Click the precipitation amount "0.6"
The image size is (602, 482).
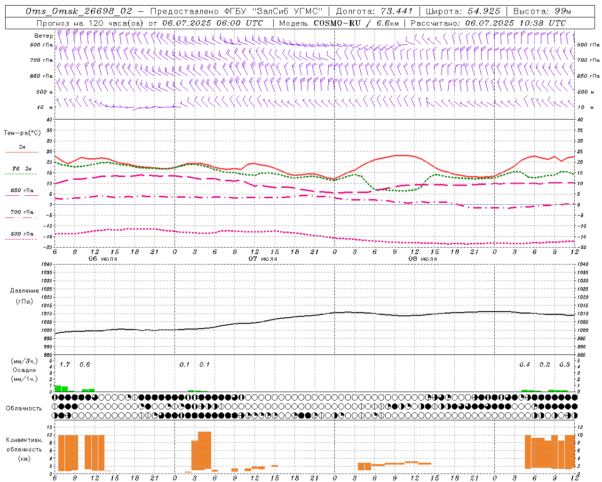[x=85, y=364]
